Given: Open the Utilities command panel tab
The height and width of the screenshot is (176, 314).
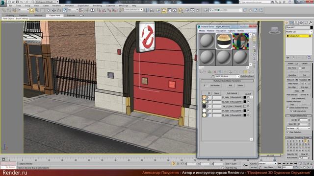Looking at the screenshot, I should (x=310, y=23).
